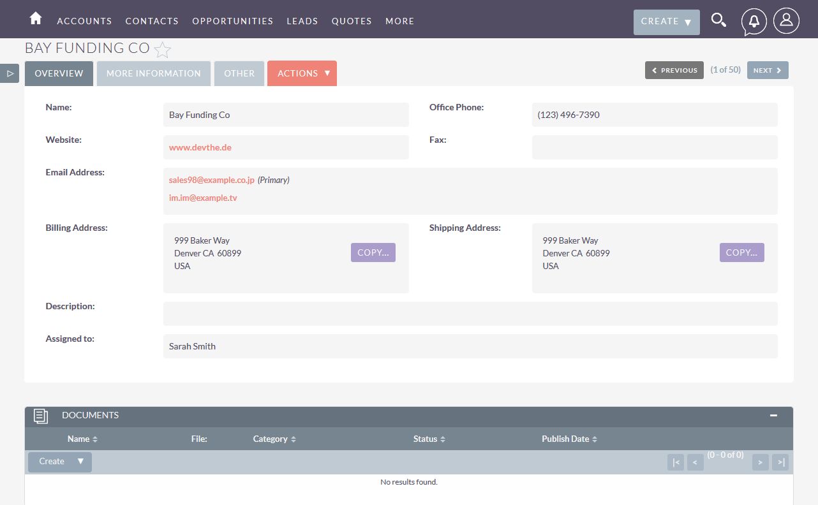Copy the billing address
The image size is (818, 505).
click(x=373, y=252)
